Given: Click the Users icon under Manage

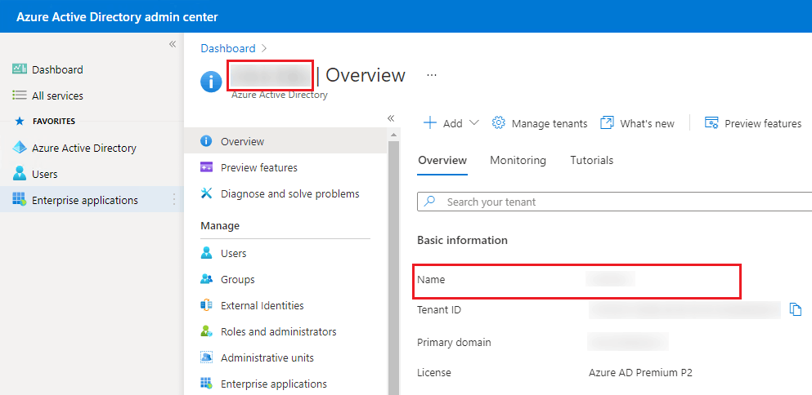Looking at the screenshot, I should (206, 253).
